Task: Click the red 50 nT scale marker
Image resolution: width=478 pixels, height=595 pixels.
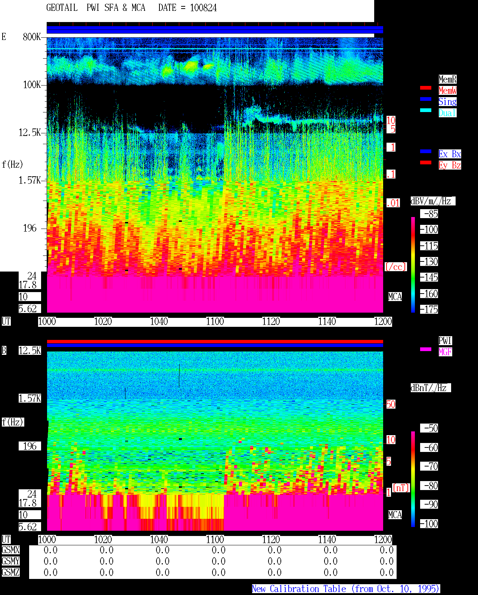Action: 391,404
